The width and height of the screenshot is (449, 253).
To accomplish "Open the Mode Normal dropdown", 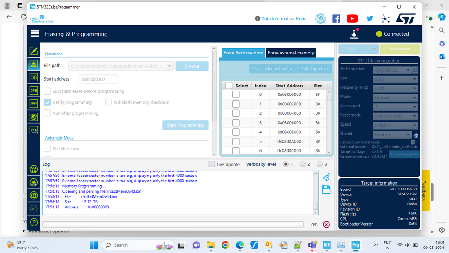I will coord(396,98).
